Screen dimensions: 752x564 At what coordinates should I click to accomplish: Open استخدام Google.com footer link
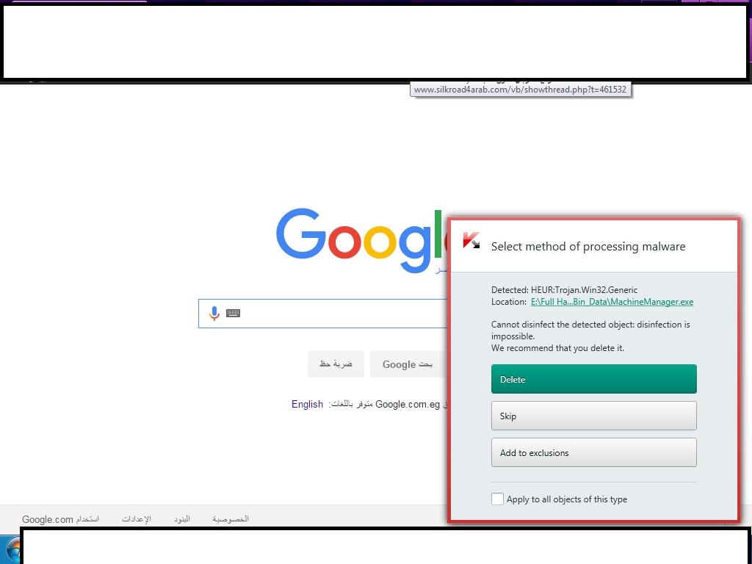pyautogui.click(x=60, y=519)
